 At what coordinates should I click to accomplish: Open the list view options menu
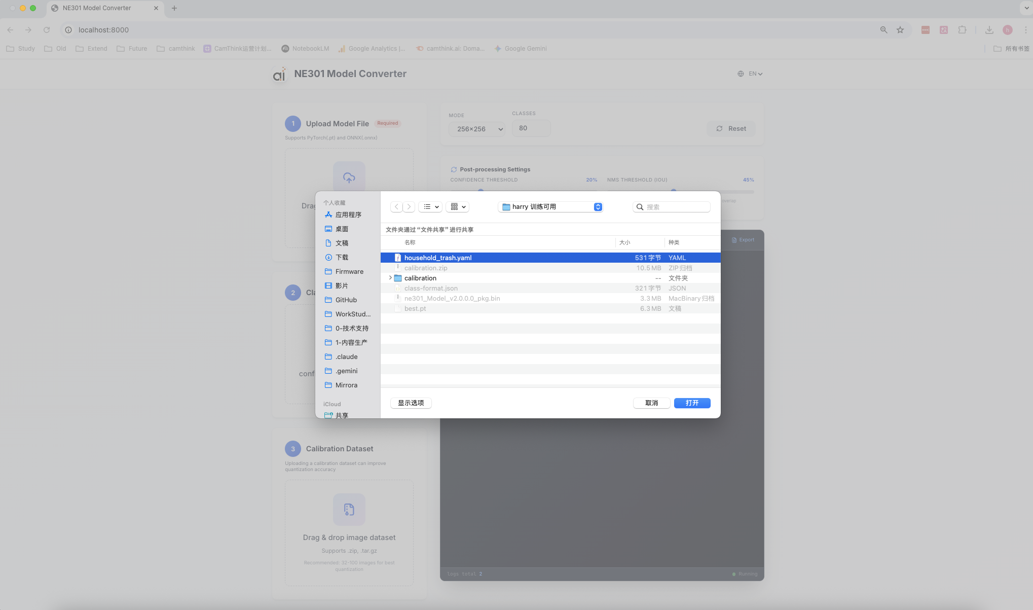(431, 207)
